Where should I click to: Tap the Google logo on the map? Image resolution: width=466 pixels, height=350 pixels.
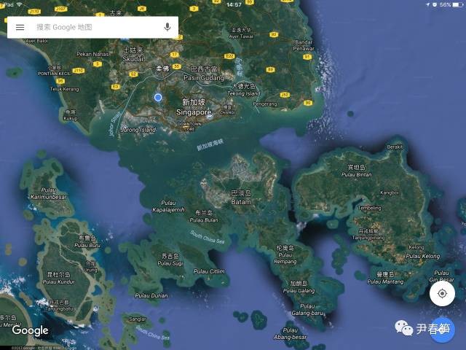click(x=30, y=330)
